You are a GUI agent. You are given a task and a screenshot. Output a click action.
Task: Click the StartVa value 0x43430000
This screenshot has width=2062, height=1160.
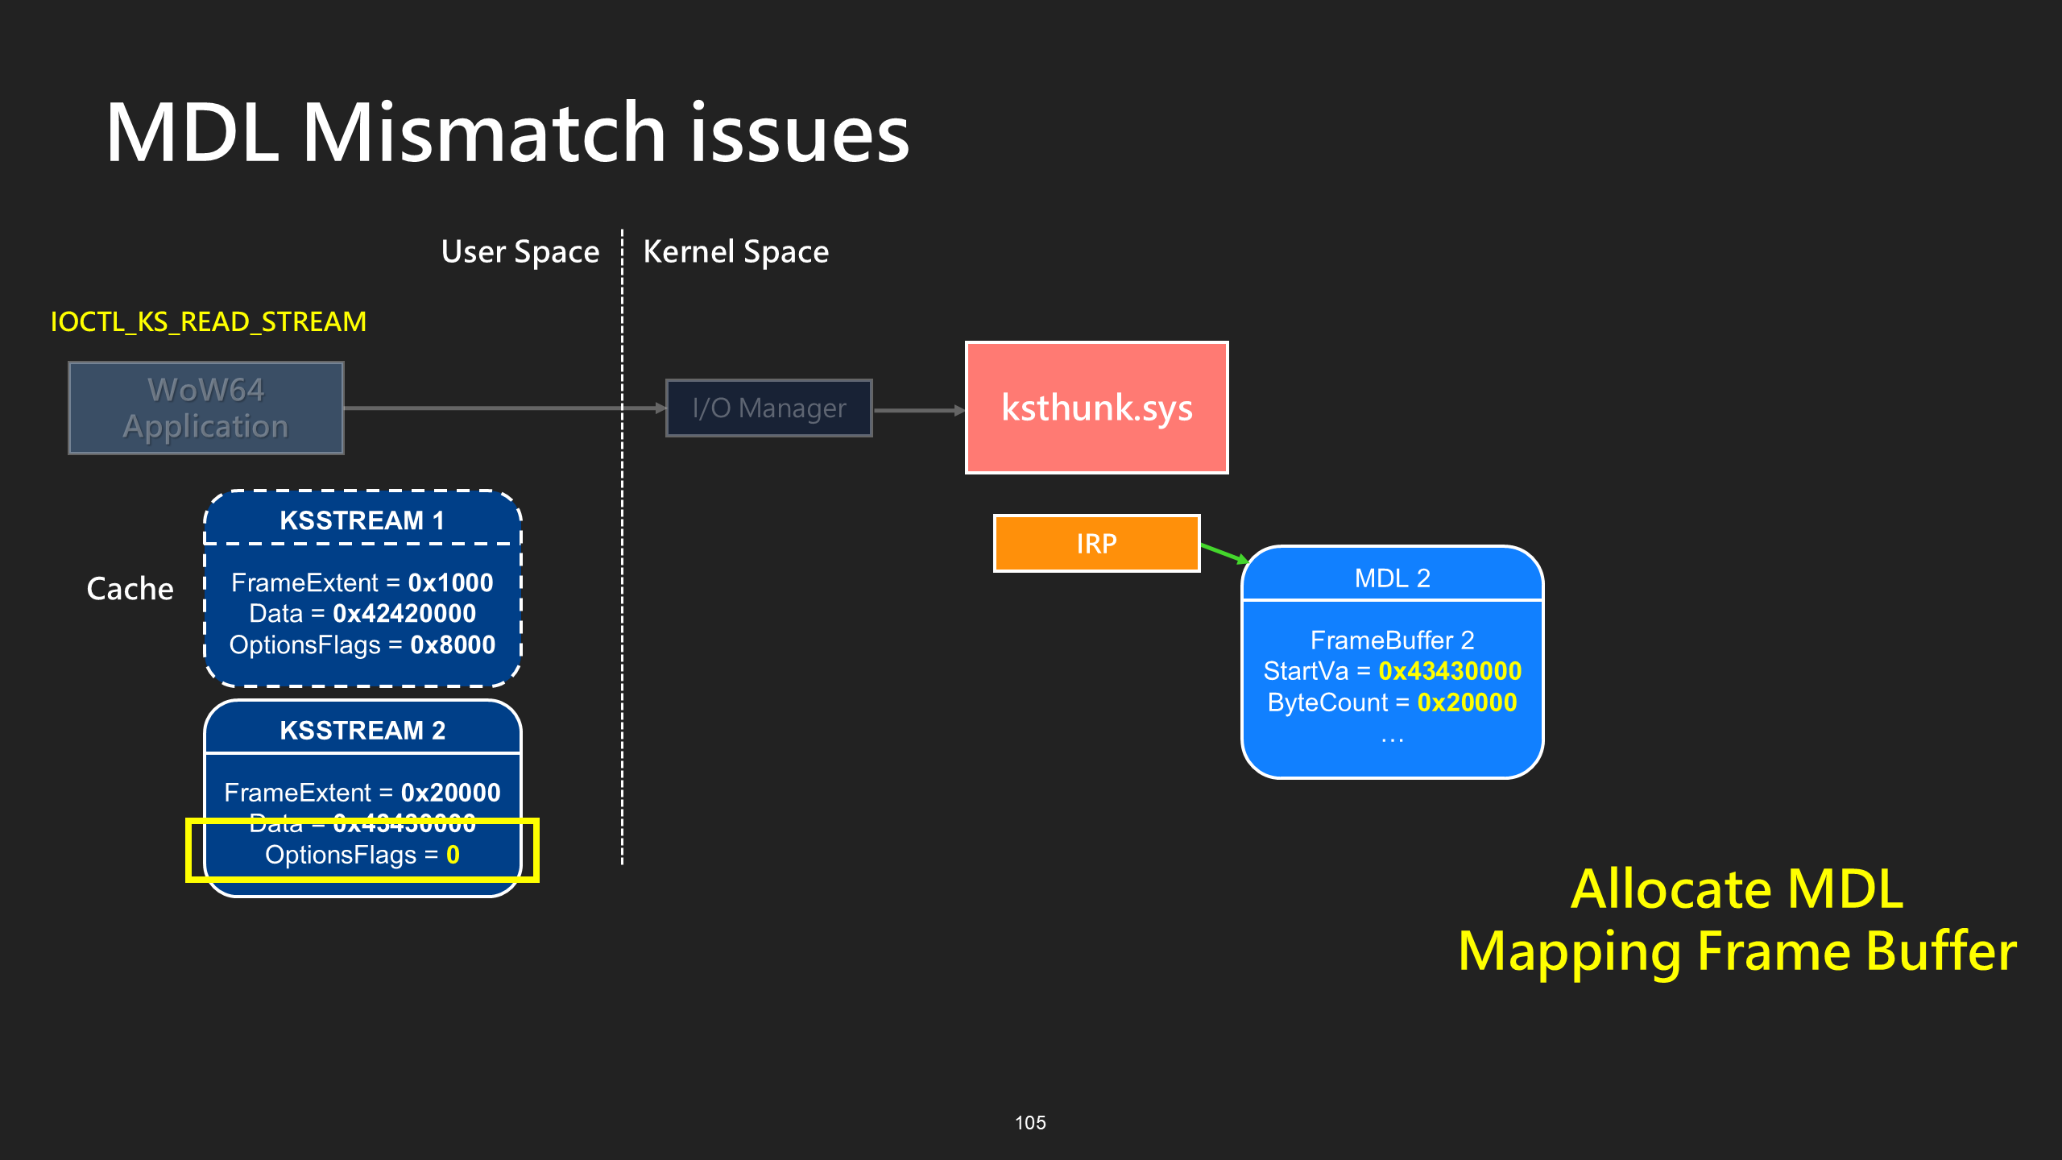tap(1450, 671)
